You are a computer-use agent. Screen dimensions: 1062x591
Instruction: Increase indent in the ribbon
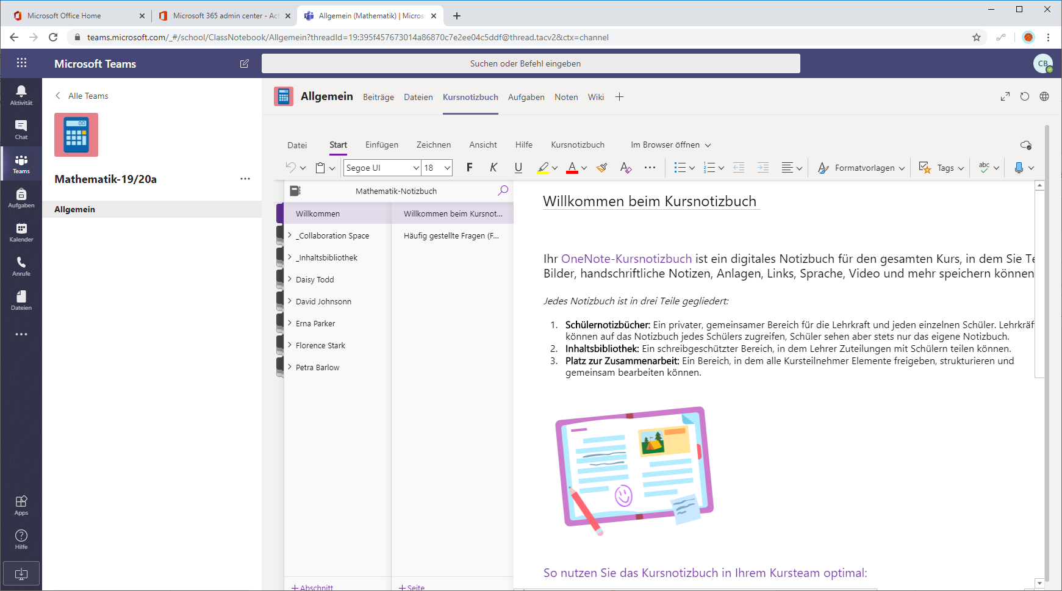click(763, 168)
